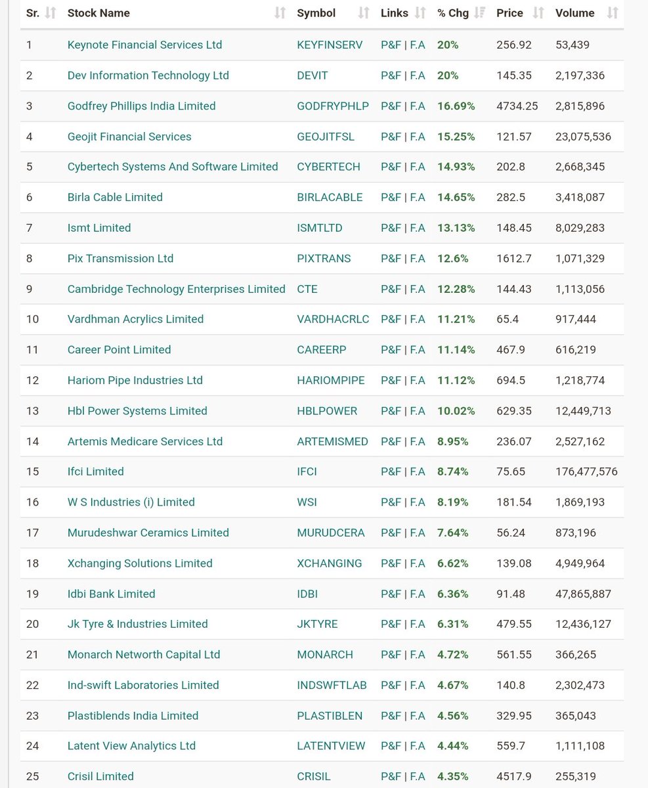The image size is (648, 788).
Task: Click the HBLPOWER symbol link
Action: (327, 411)
